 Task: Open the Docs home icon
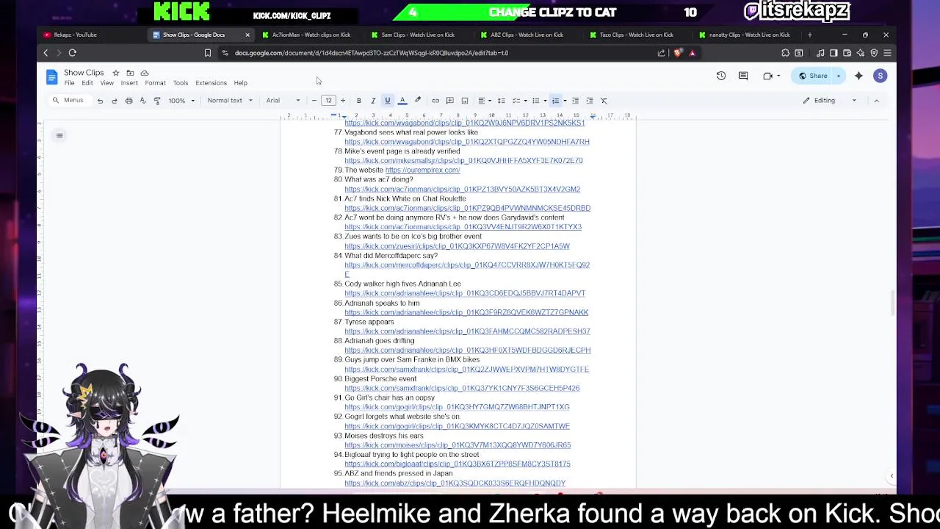[x=51, y=77]
